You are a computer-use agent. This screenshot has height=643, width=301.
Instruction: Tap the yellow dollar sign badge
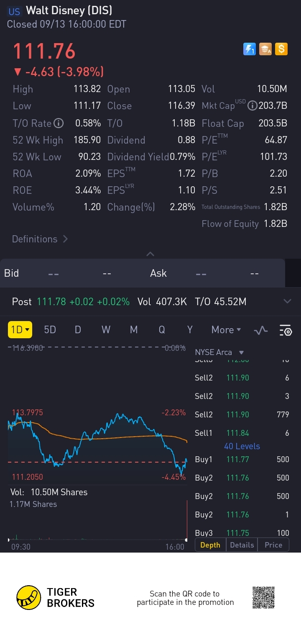click(x=281, y=49)
